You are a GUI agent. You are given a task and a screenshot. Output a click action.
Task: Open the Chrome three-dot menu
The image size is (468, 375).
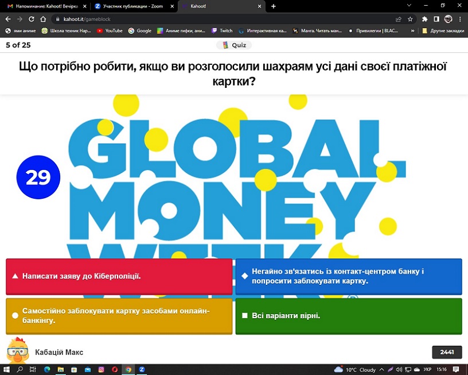coord(460,19)
